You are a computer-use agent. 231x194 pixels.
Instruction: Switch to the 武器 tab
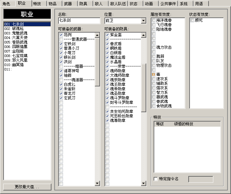point(70,4)
